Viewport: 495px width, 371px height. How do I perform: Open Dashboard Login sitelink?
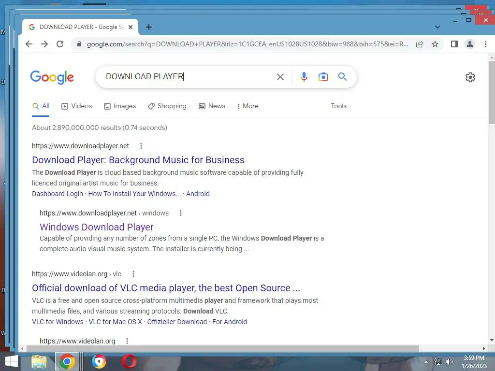(x=58, y=194)
